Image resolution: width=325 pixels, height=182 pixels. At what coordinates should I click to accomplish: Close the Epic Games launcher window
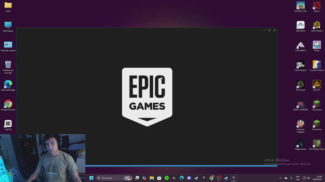click(x=274, y=30)
